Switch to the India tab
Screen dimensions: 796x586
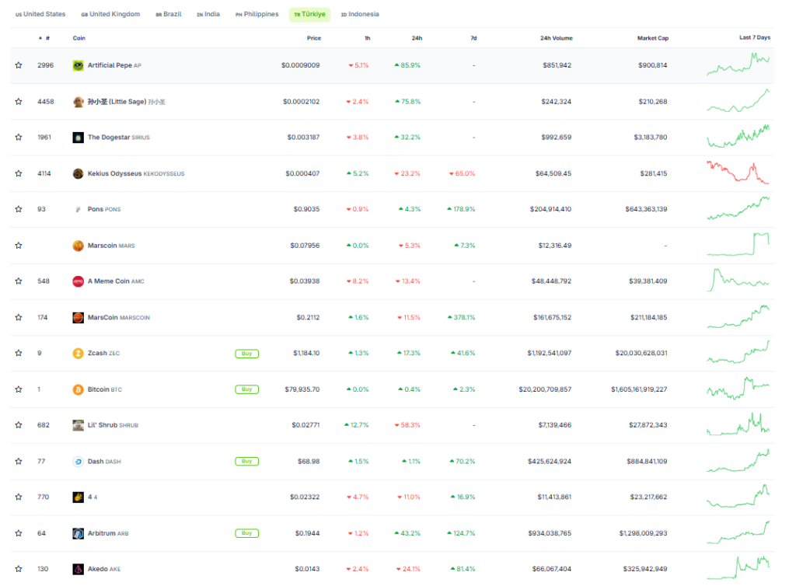point(208,14)
